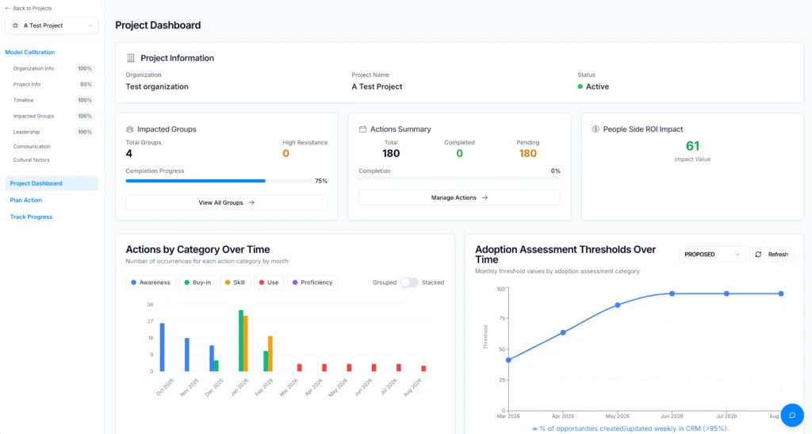Go to Plan Action in sidebar
812x434 pixels.
point(26,200)
